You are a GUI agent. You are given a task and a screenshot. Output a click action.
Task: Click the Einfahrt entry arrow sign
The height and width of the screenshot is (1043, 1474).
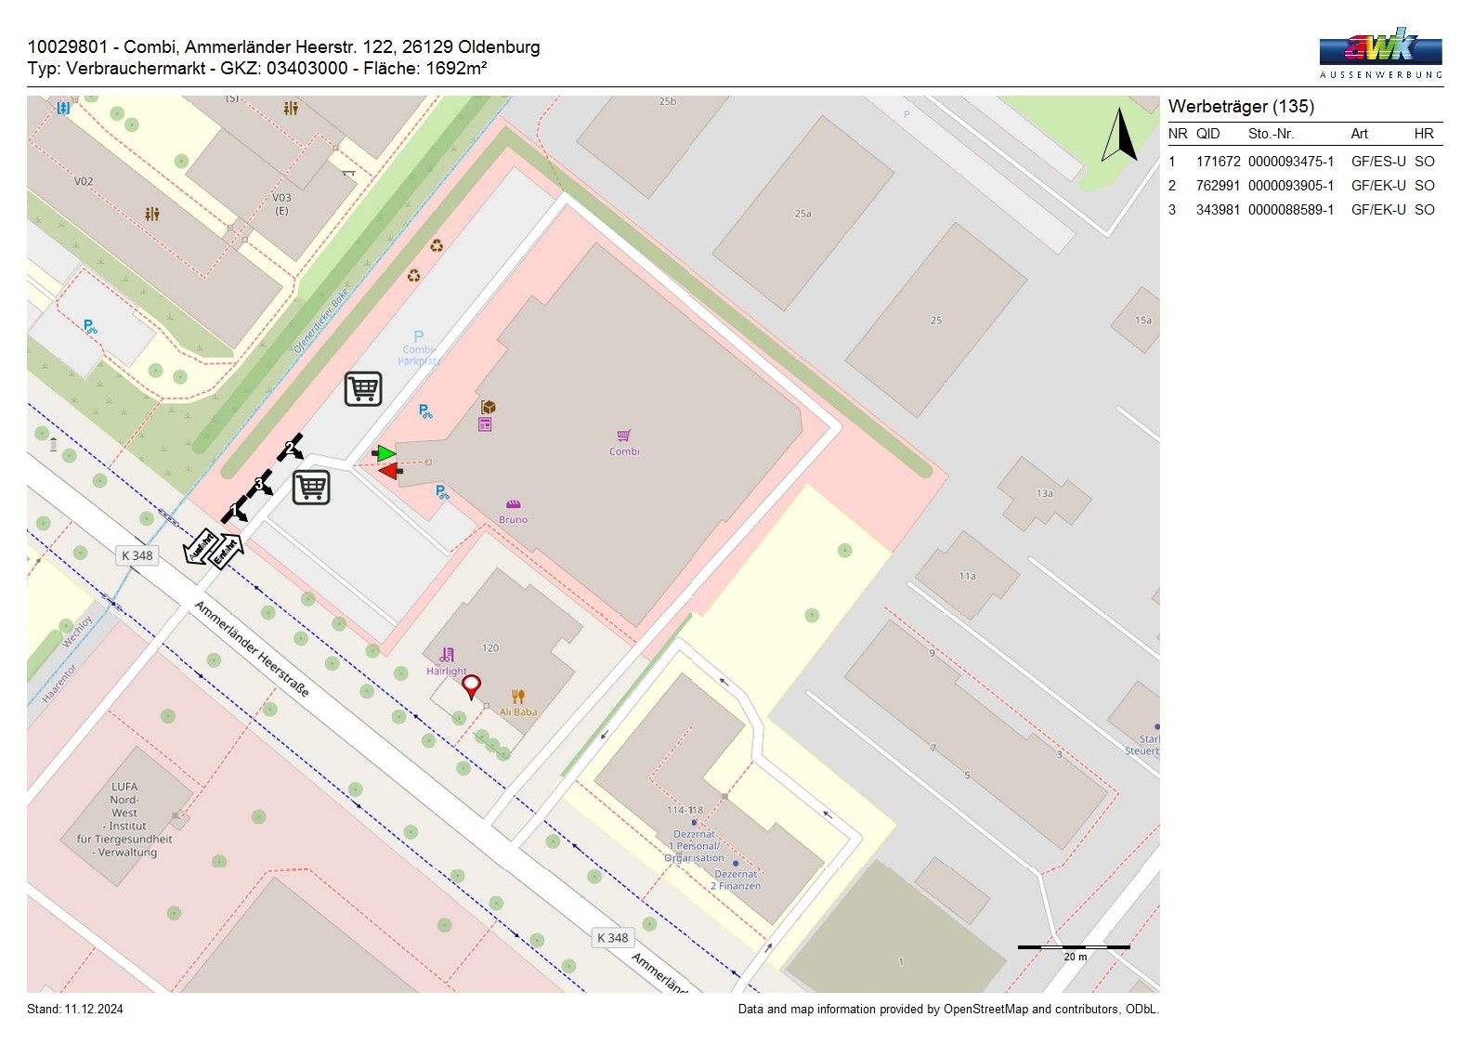(227, 552)
